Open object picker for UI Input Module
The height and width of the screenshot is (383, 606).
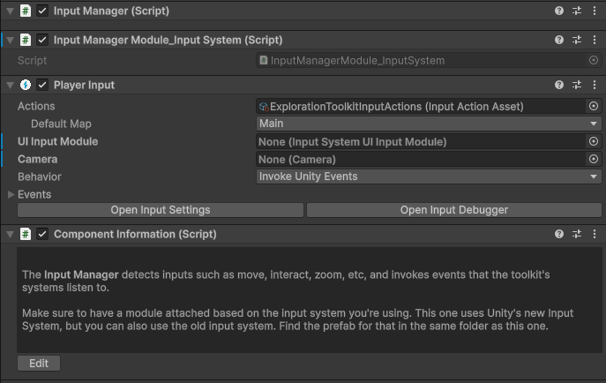[594, 141]
